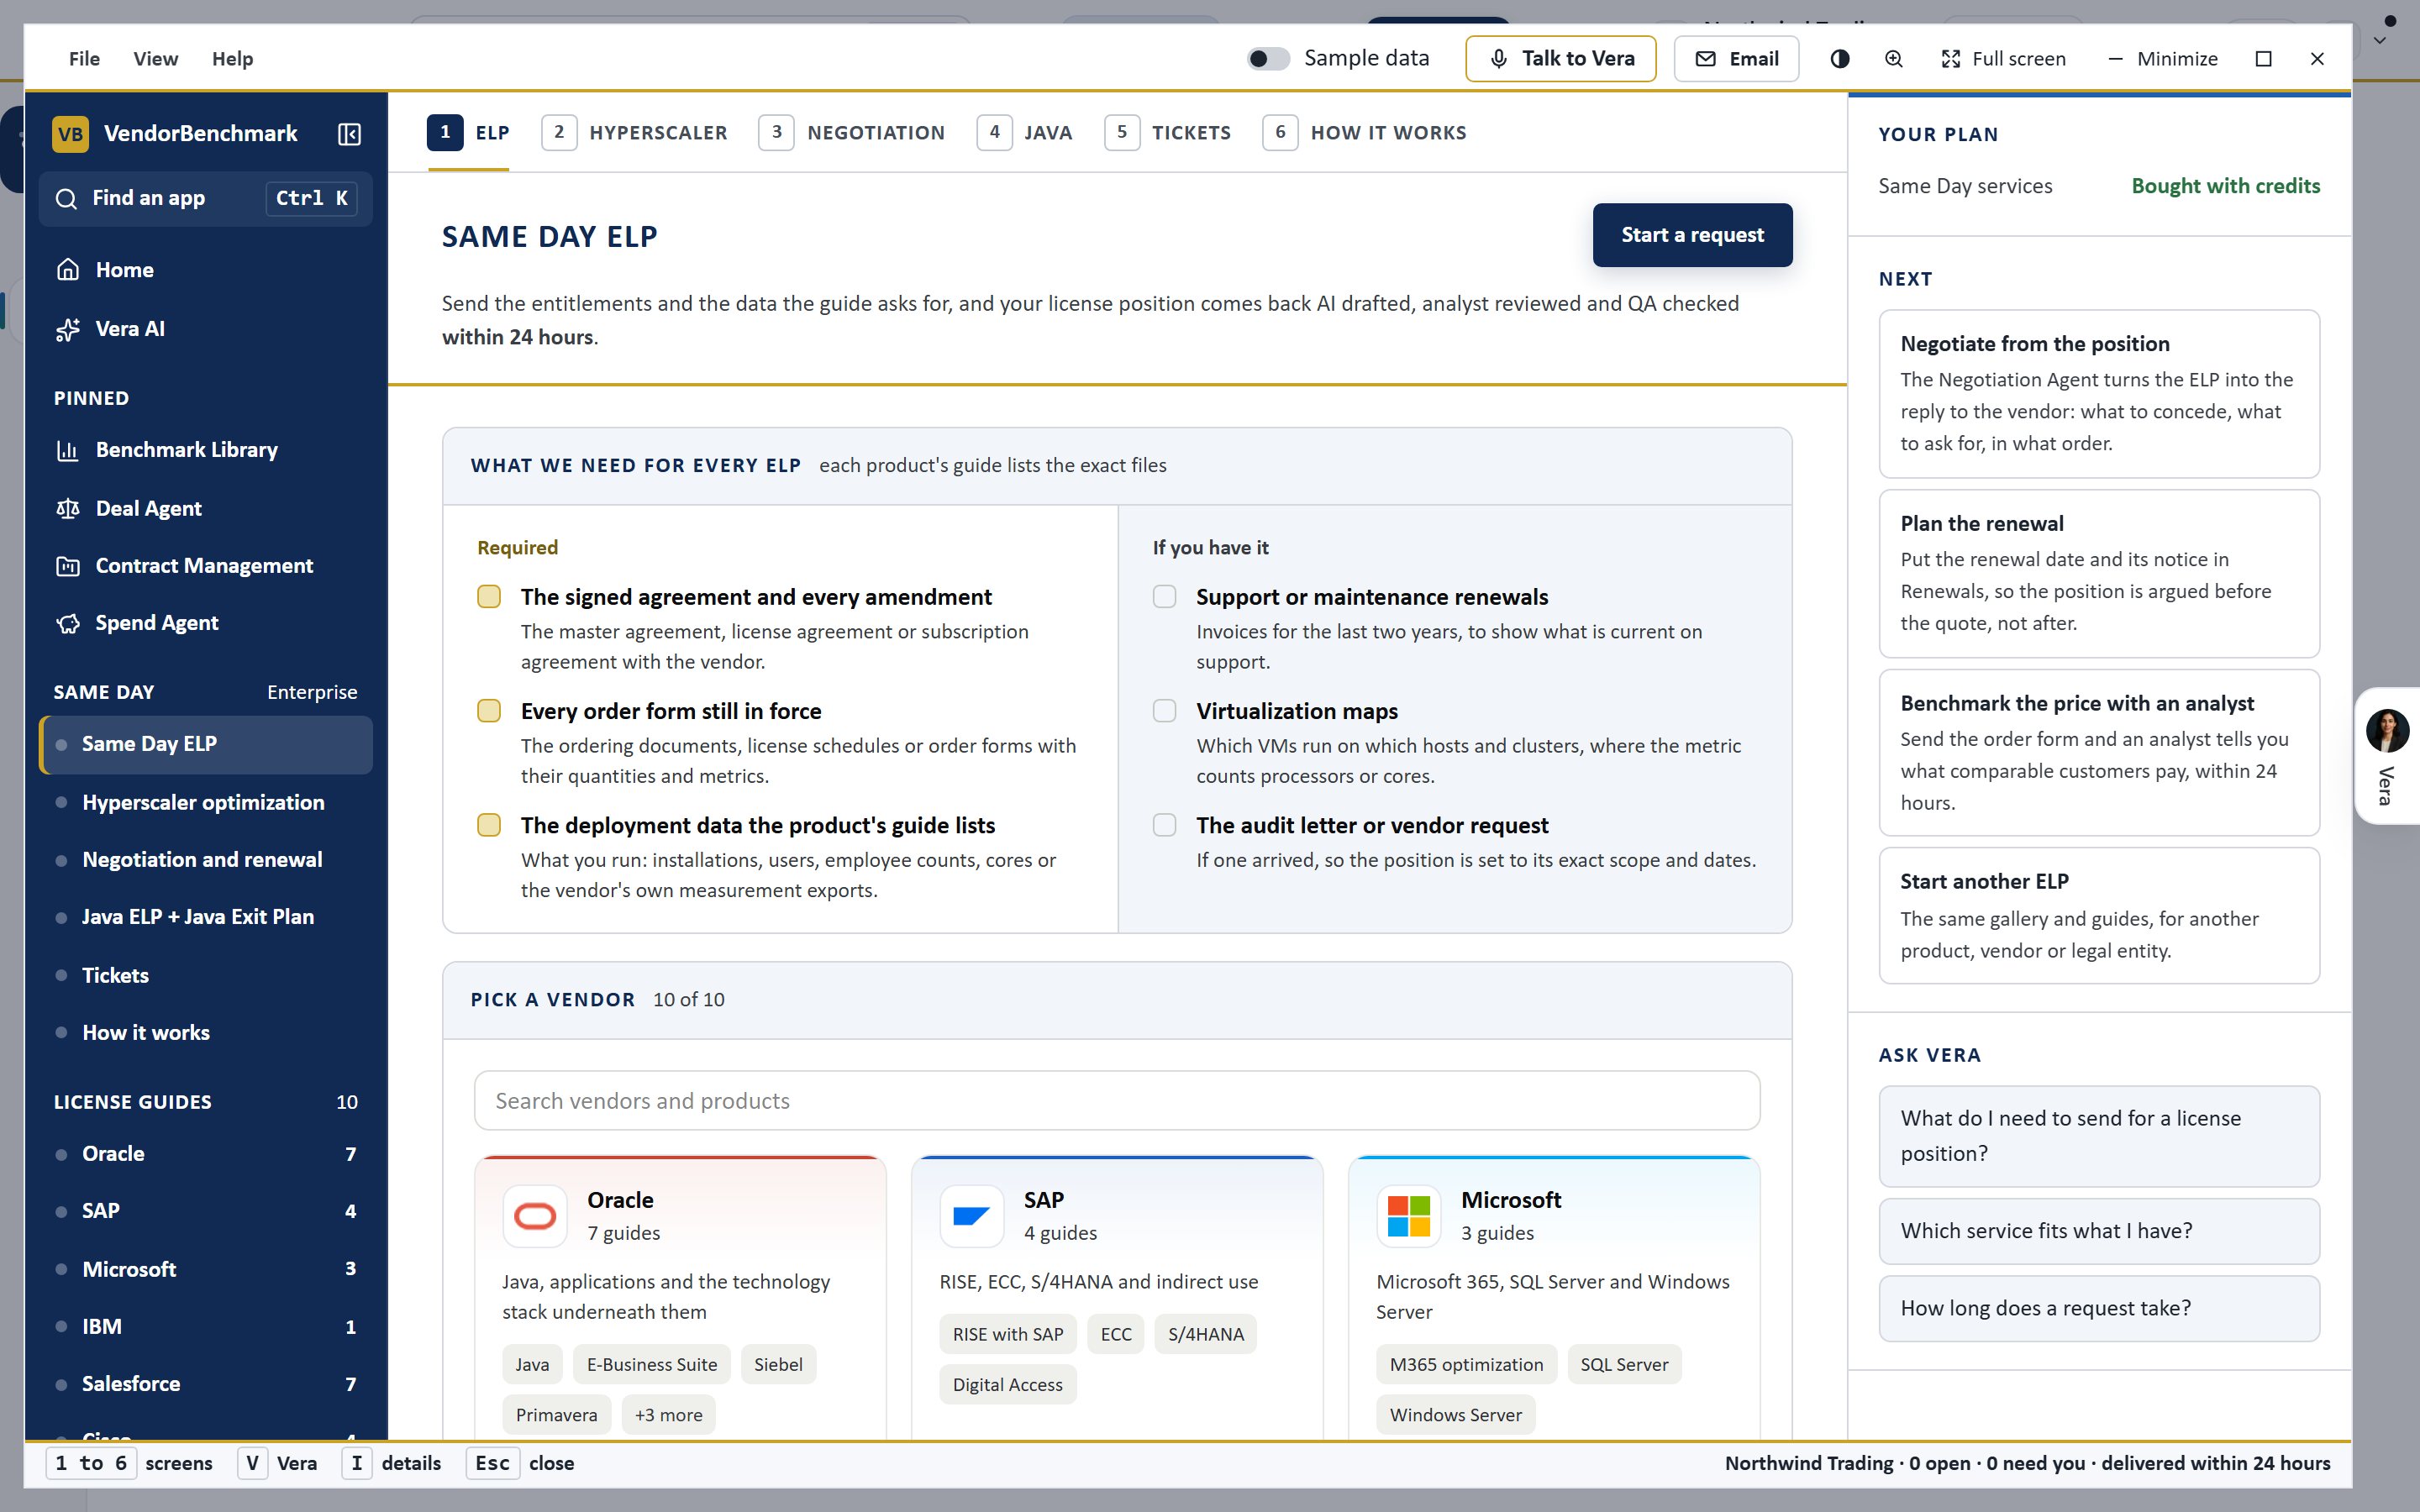This screenshot has height=1512, width=2420.
Task: Switch to the NEGOTIATION tab
Action: pyautogui.click(x=852, y=133)
